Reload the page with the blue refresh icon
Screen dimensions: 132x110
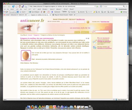click(13, 6)
